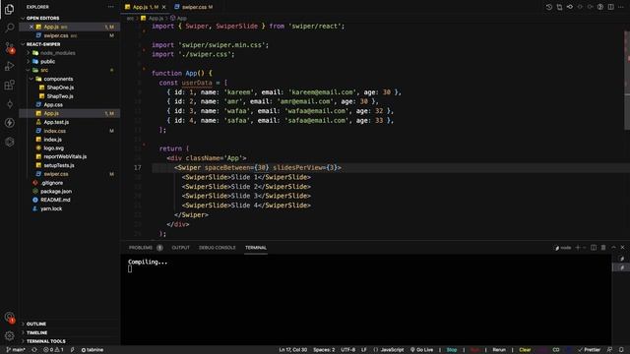
Task: Click the editor minimap scrollbar
Action: coord(627,81)
